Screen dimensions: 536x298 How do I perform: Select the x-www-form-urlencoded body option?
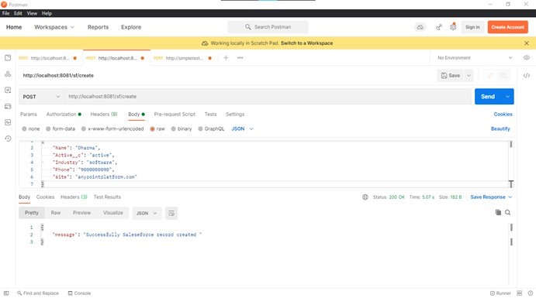[112, 129]
